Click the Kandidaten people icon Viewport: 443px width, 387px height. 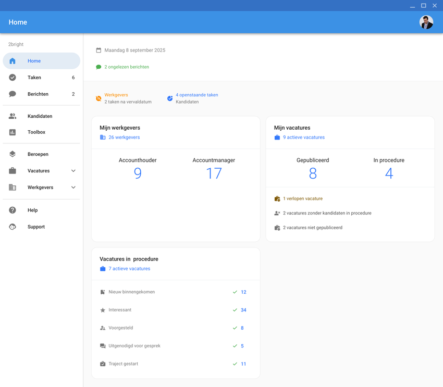12,116
